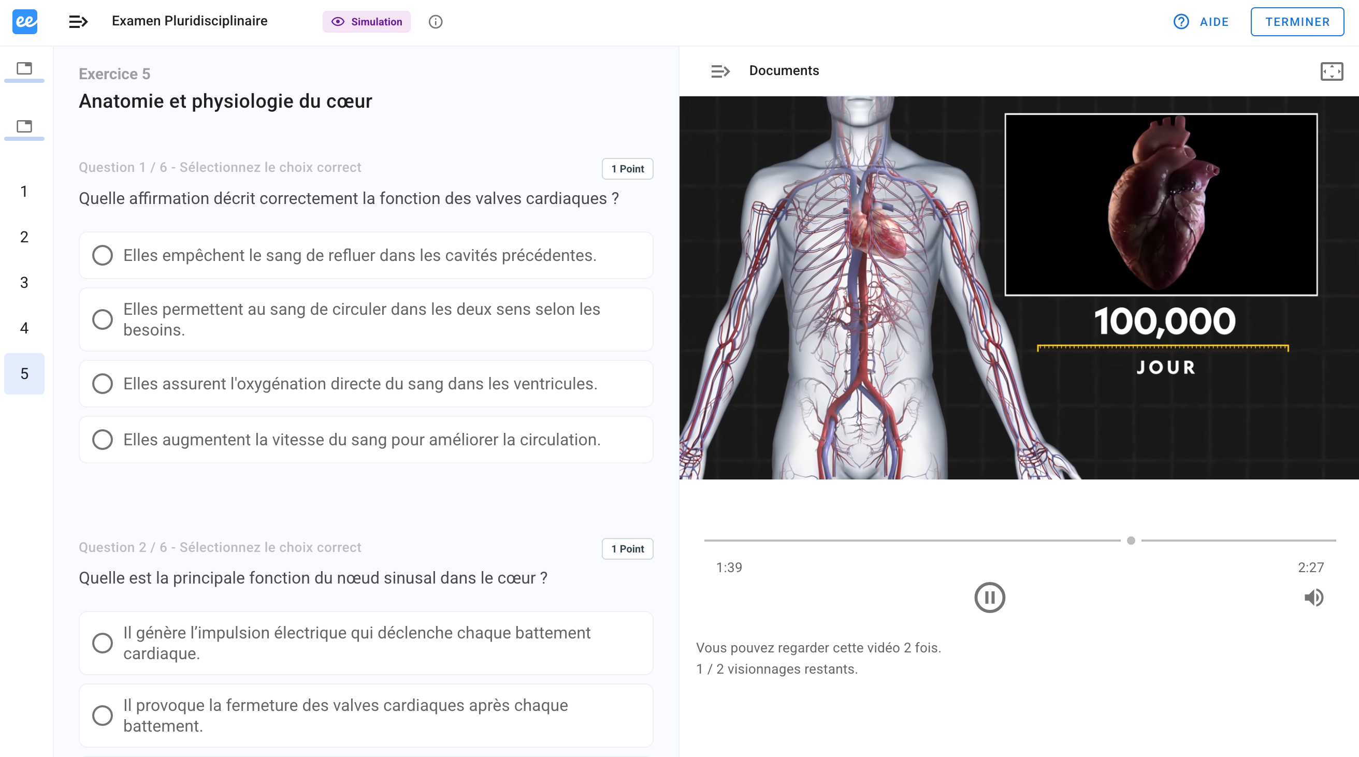Select 'Elles augmentent la vitesse du sang' answer
This screenshot has height=757, width=1359.
pos(366,440)
